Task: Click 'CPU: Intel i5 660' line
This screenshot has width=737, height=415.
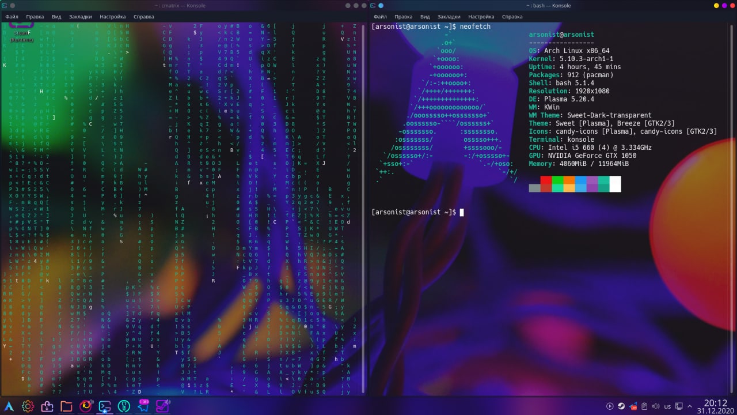Action: [590, 148]
